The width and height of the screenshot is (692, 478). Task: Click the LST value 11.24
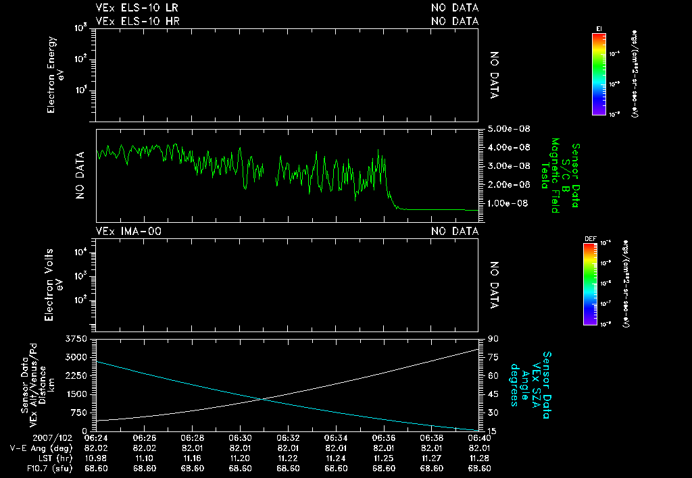tap(336, 458)
